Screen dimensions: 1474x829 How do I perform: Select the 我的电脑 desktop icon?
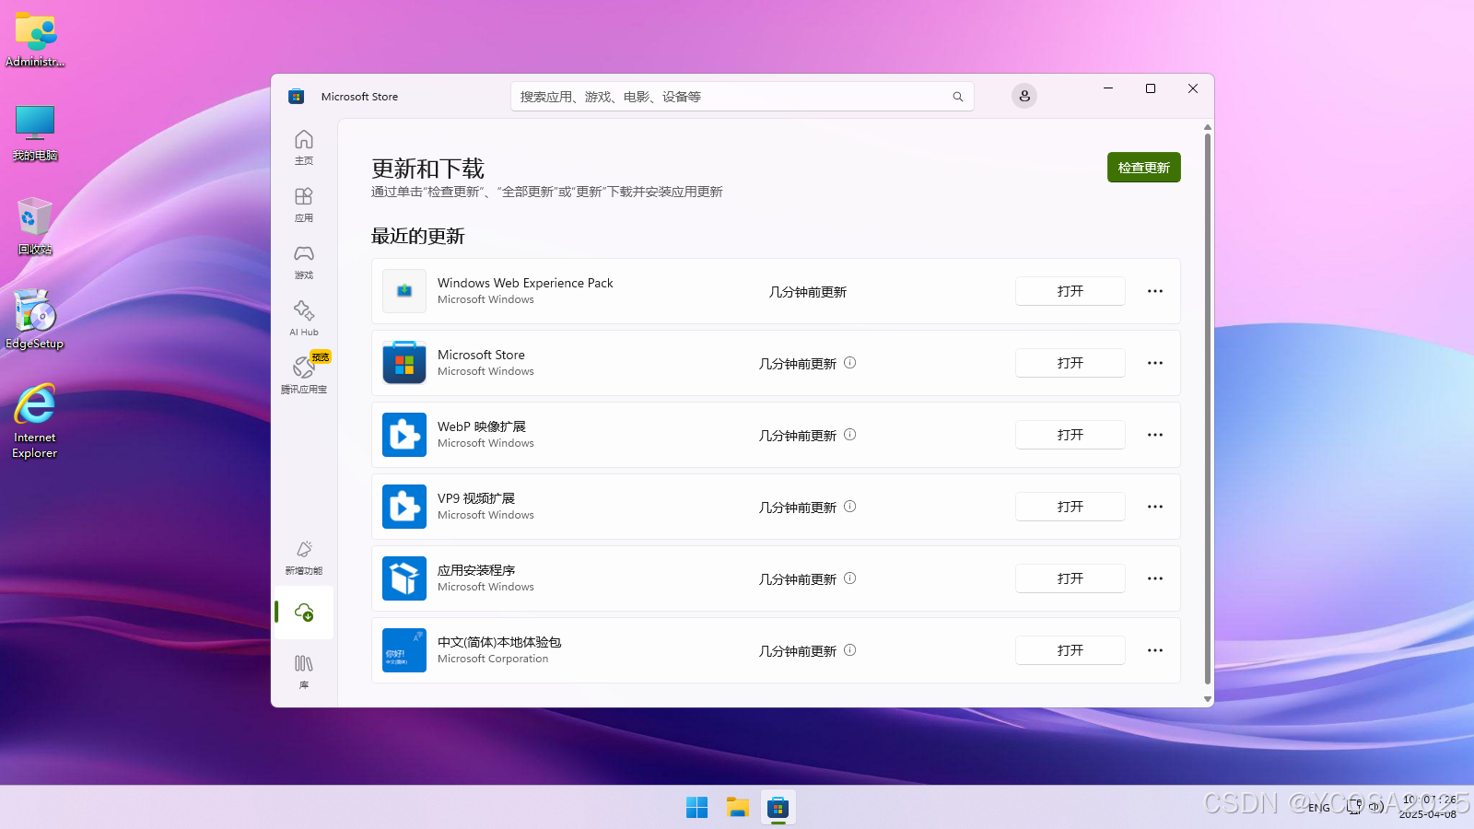(35, 132)
